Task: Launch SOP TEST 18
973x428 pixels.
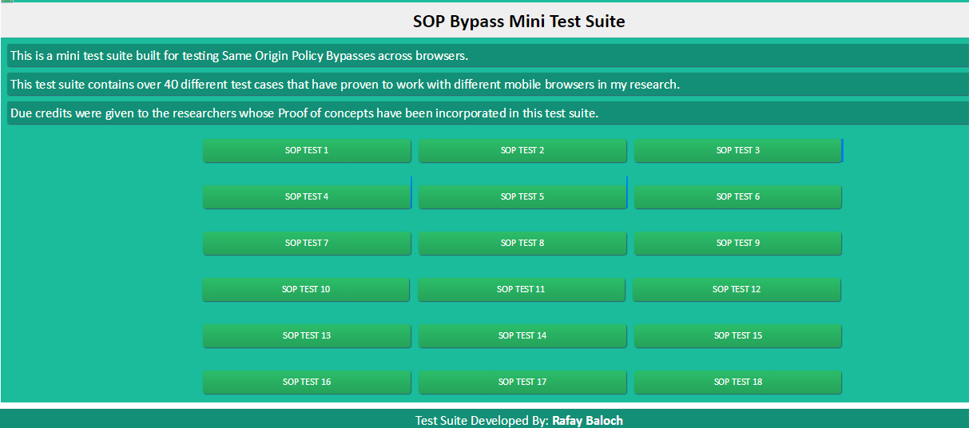Action: click(738, 382)
